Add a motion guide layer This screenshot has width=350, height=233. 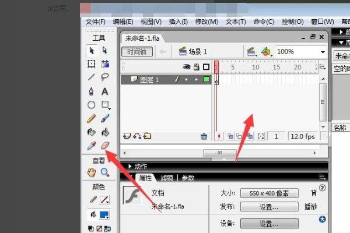pyautogui.click(x=137, y=136)
